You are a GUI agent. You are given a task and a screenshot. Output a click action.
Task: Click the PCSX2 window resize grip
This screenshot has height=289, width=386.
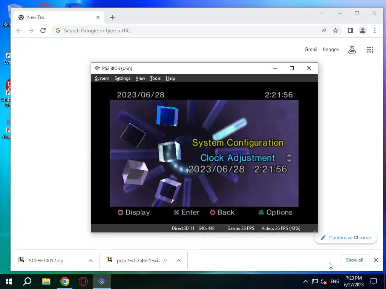click(x=316, y=230)
